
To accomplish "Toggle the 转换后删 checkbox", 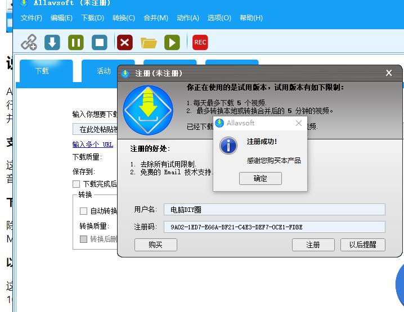I will click(x=84, y=239).
